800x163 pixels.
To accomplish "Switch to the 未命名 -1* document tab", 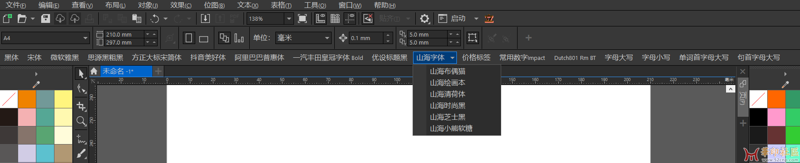I will coord(126,71).
